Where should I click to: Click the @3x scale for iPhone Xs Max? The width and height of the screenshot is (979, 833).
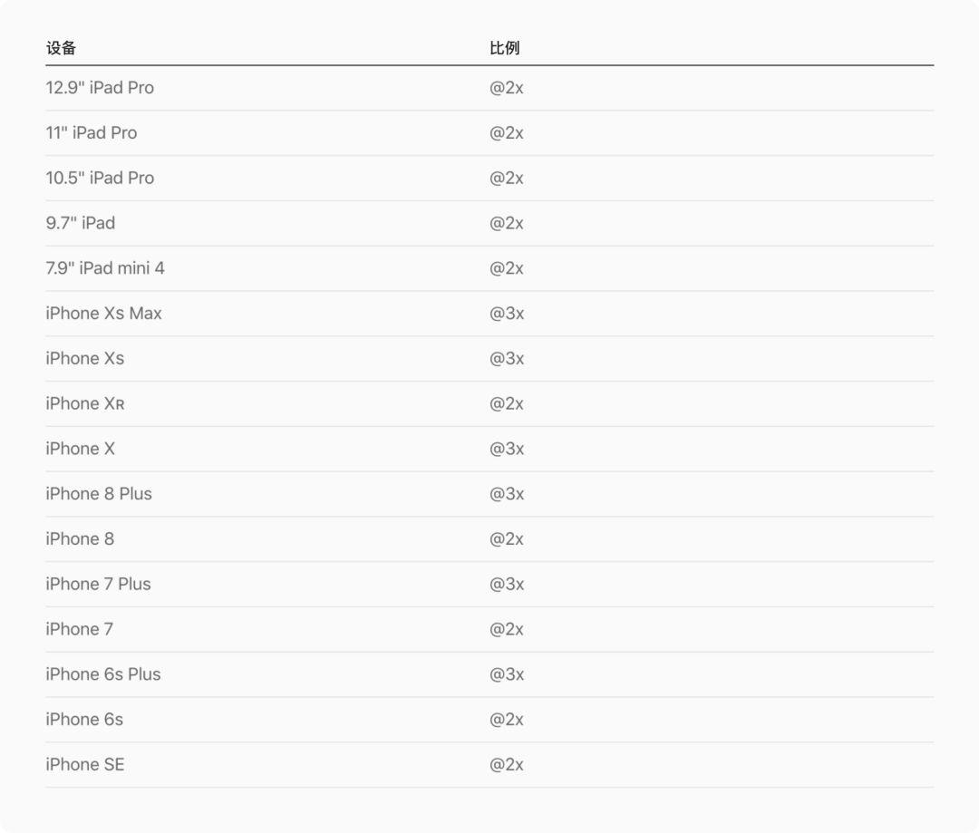coord(507,314)
